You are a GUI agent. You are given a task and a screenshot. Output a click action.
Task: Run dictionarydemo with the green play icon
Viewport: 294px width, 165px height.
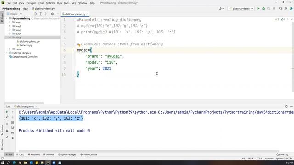click(x=258, y=9)
